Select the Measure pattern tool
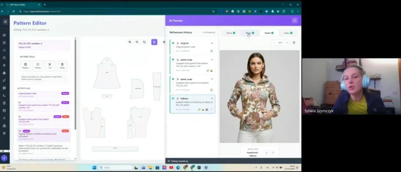401x172 pixels. point(25,66)
